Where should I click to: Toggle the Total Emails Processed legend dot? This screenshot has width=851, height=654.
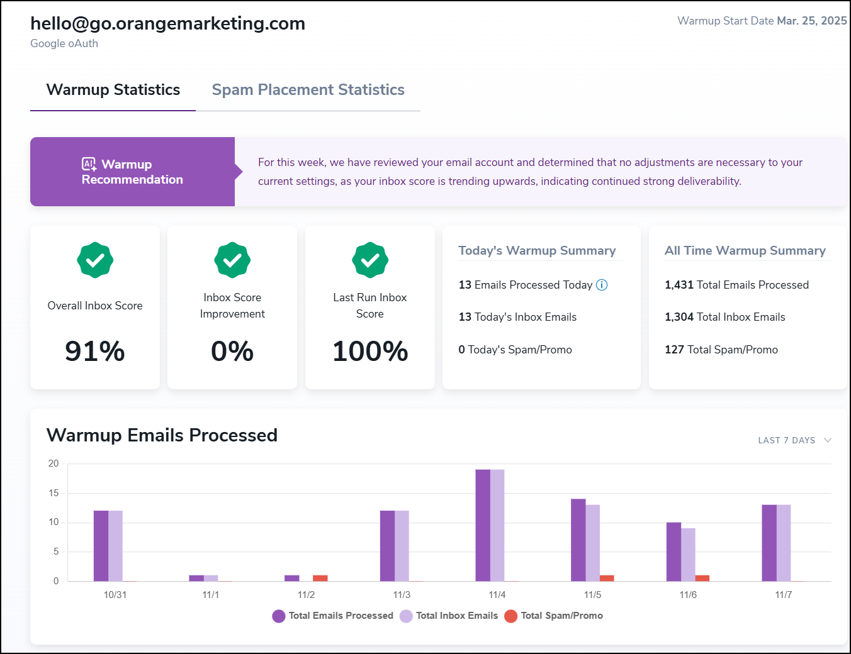[x=279, y=616]
